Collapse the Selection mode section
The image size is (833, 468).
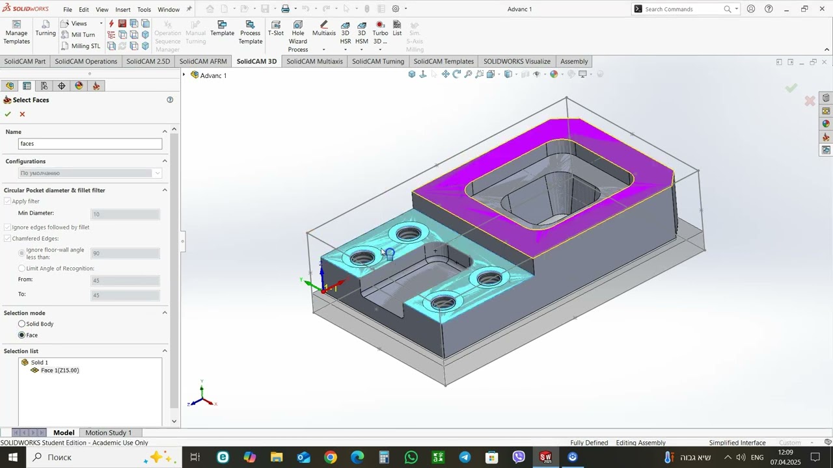pyautogui.click(x=165, y=313)
